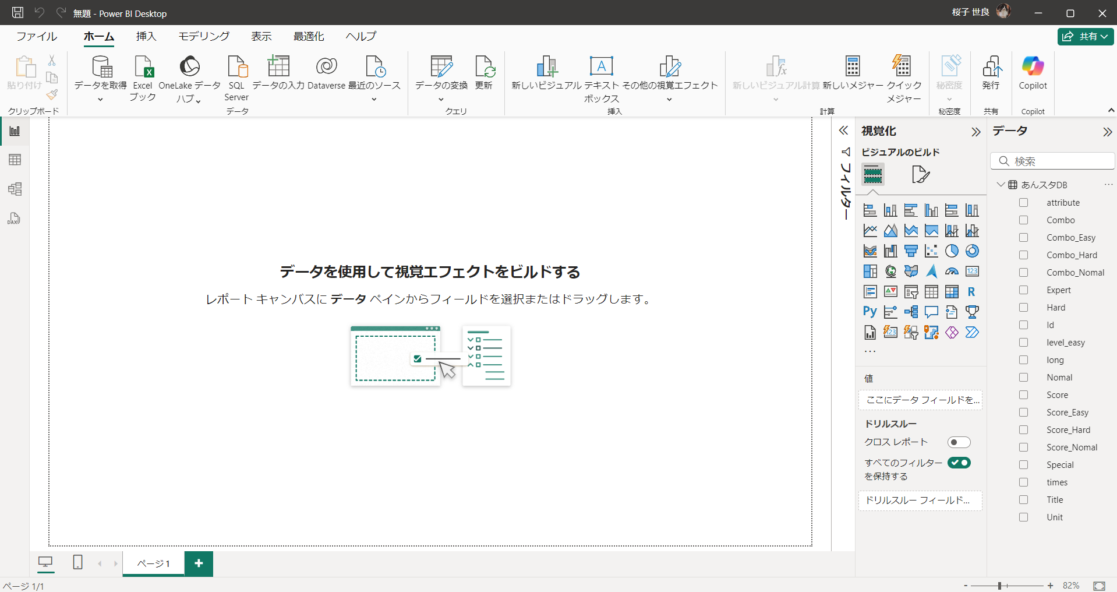Screen dimensions: 1117x592
Task: Select the pie chart visual
Action: 952,251
